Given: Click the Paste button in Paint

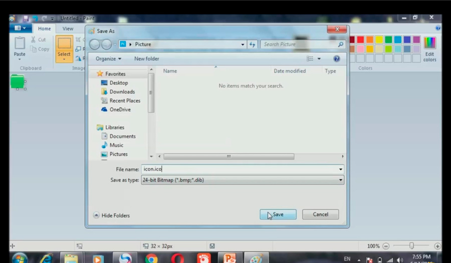Looking at the screenshot, I should (20, 46).
